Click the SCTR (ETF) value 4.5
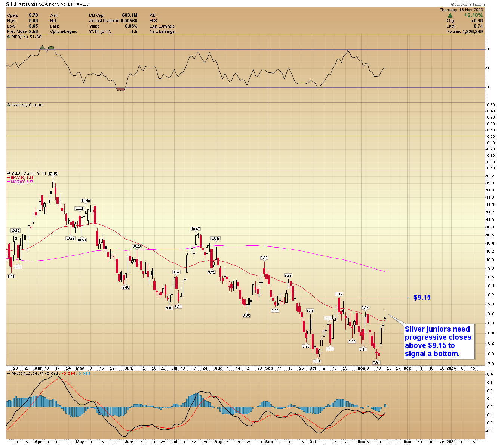Viewport: 501px width, 445px height. (x=134, y=32)
